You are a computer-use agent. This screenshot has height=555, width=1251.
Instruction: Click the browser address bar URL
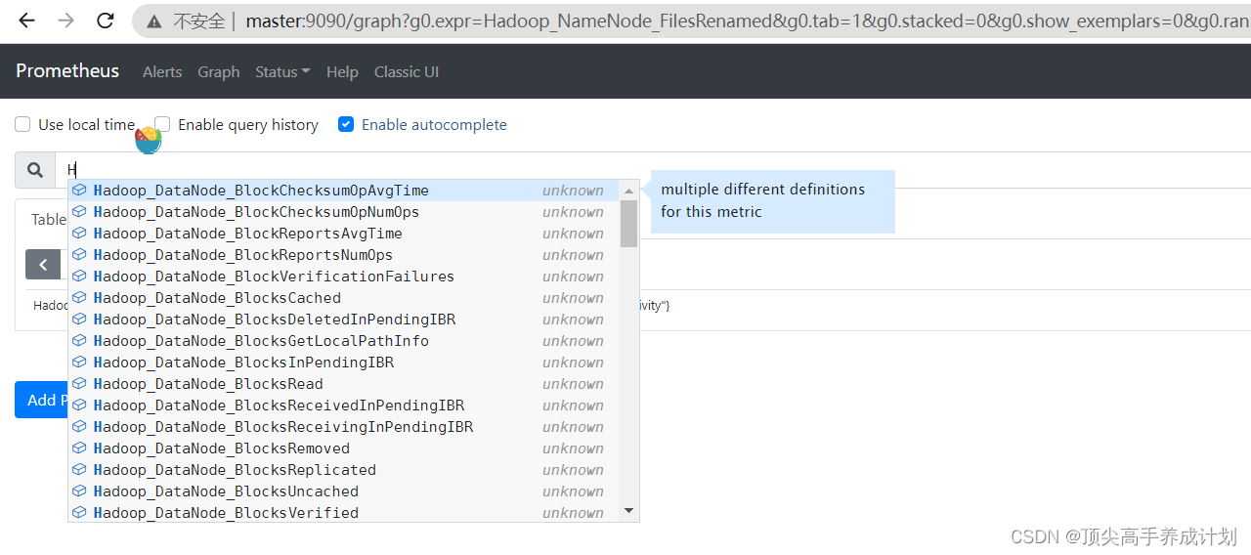click(748, 21)
